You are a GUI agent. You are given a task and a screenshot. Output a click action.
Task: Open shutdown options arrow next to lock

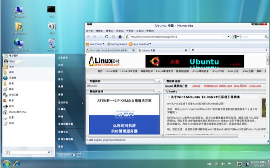[79, 155]
